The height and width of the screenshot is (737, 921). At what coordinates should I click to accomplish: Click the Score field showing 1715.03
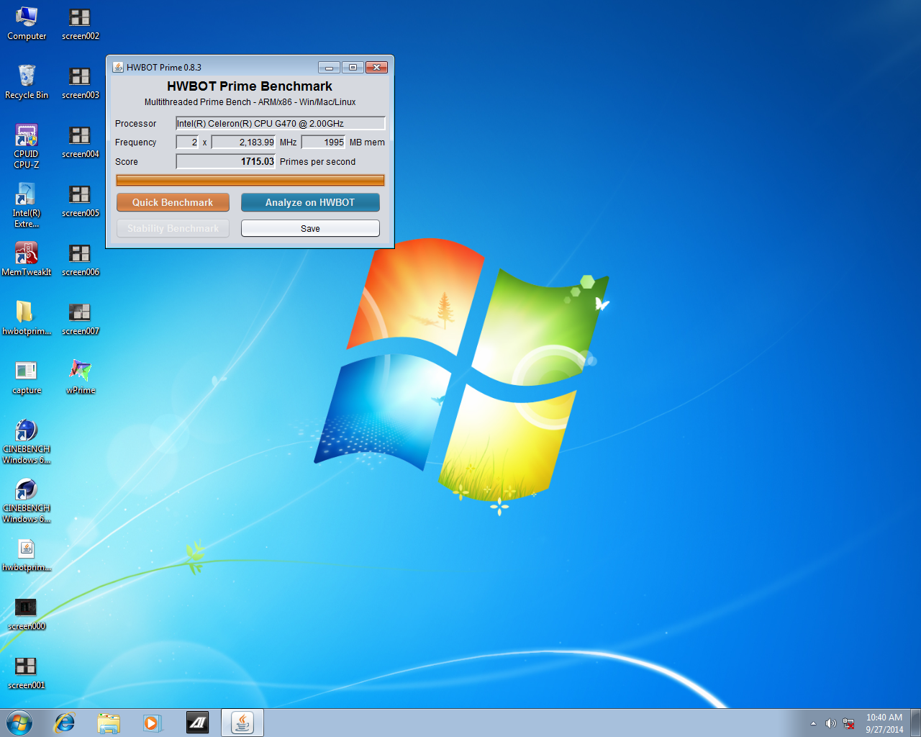(226, 161)
